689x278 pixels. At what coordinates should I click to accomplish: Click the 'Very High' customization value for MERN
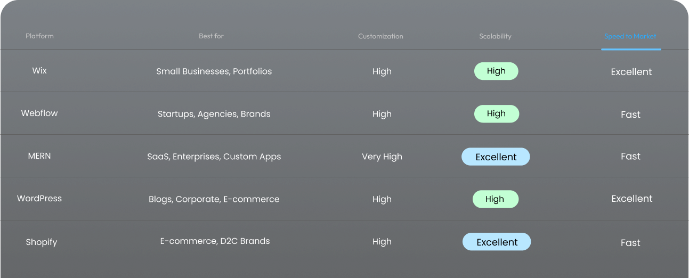[x=382, y=157]
